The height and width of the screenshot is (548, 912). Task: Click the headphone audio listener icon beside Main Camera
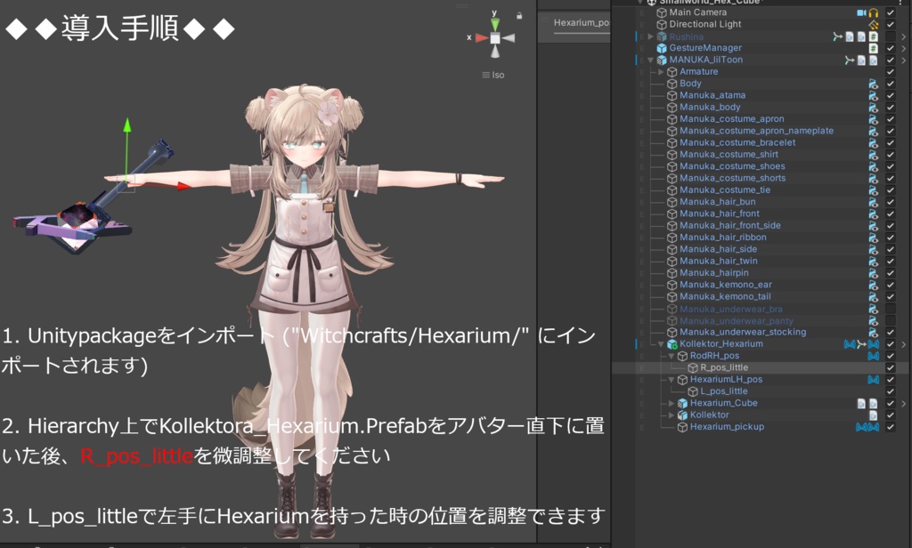tap(872, 12)
